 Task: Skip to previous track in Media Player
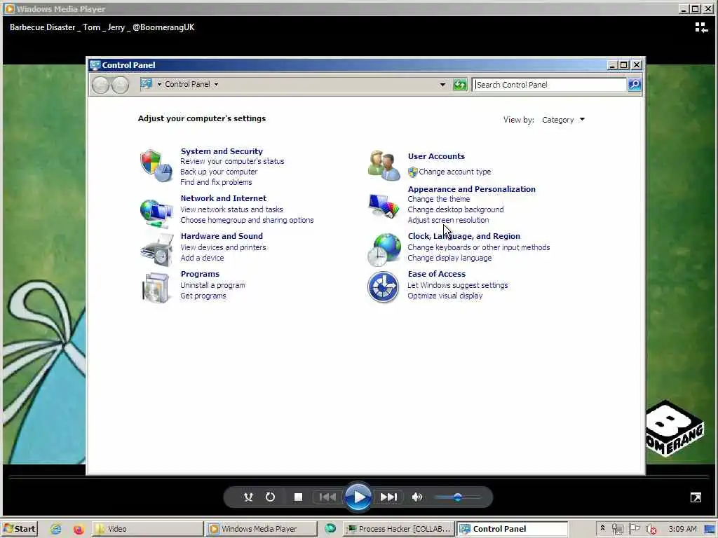[327, 497]
